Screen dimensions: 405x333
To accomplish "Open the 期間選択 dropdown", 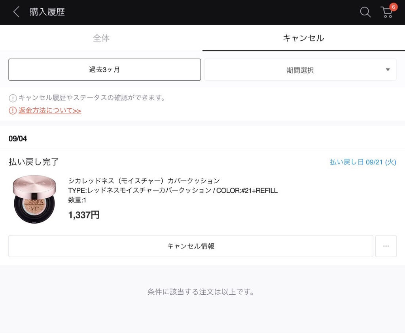I will [300, 70].
